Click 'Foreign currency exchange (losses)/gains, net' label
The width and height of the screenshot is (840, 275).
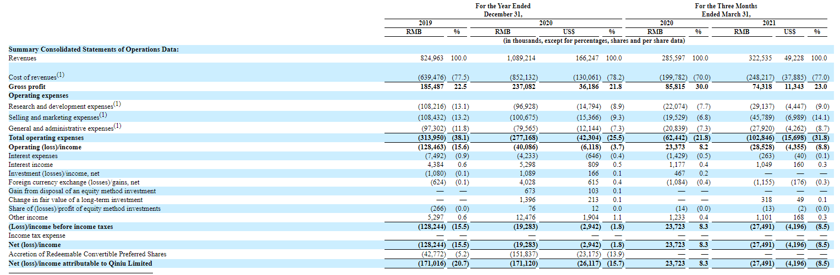coord(74,182)
